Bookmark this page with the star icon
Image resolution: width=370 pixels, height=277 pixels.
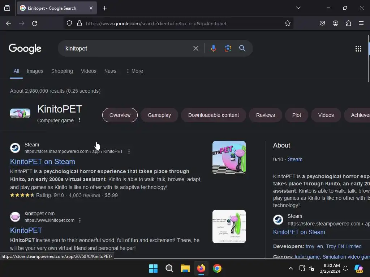tap(287, 23)
